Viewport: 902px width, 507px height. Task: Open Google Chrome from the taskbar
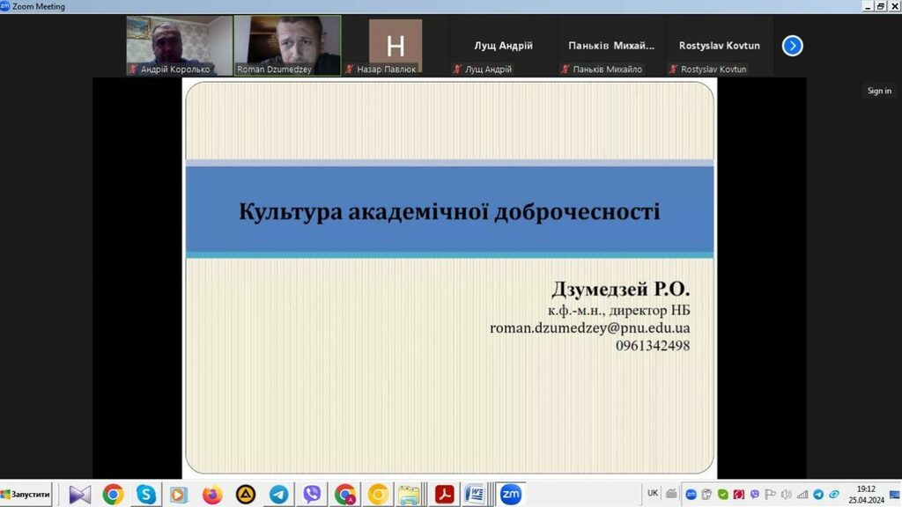(113, 495)
